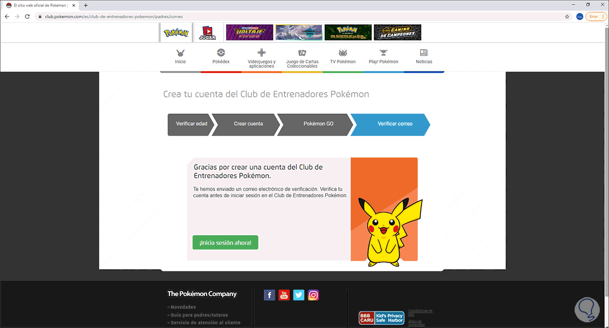
Task: Select the El sitio web oficial de Pokémon tab
Action: (x=42, y=5)
